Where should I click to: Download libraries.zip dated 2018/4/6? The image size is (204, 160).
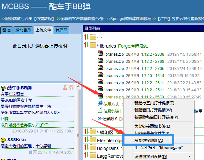click(x=113, y=76)
